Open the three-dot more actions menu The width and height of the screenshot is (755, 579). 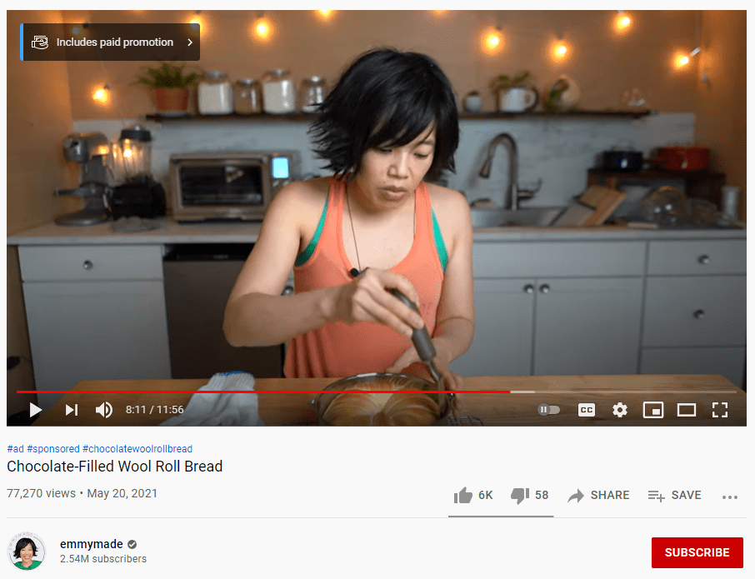pos(730,497)
